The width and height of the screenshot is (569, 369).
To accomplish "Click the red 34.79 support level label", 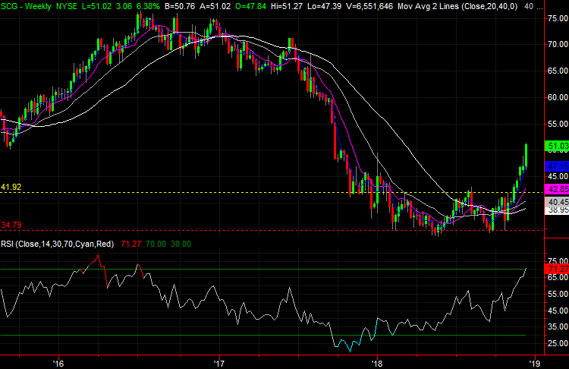I will (11, 225).
